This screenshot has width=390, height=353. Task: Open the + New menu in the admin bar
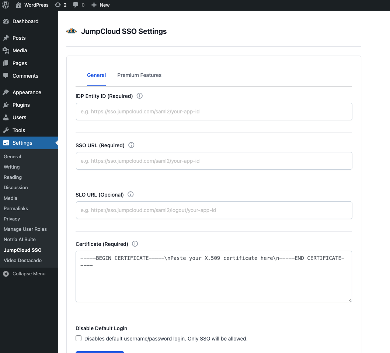click(100, 5)
